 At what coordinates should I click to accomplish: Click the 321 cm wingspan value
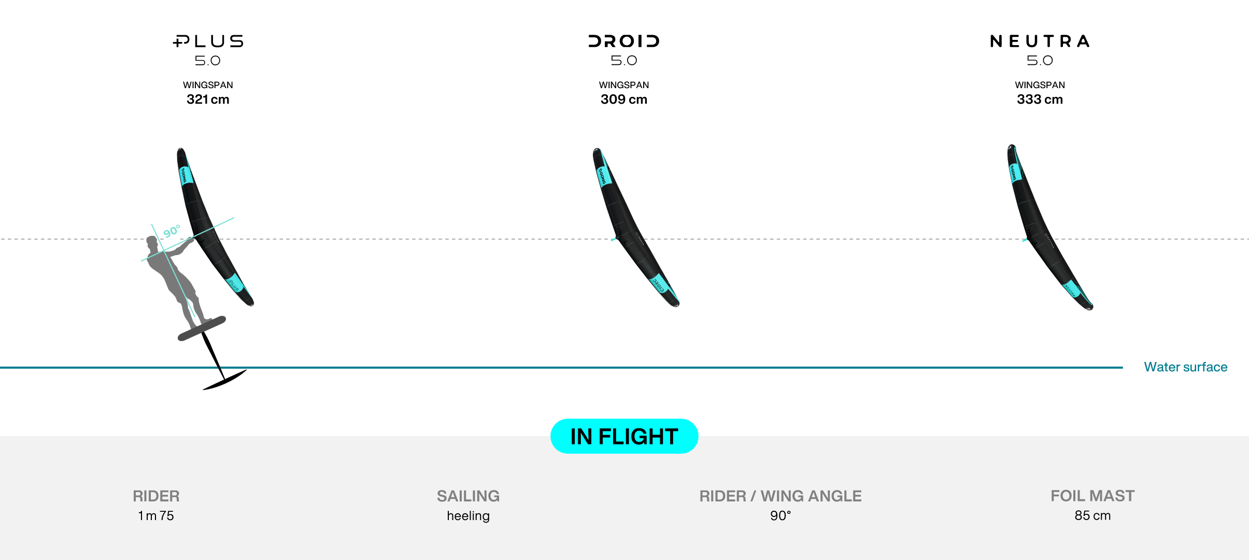point(208,100)
